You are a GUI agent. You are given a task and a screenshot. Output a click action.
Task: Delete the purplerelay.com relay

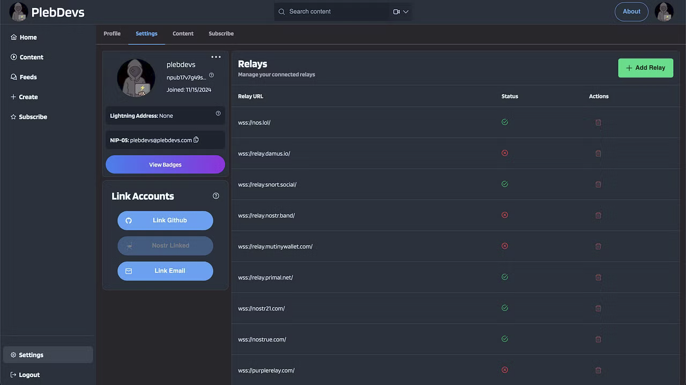coord(598,370)
